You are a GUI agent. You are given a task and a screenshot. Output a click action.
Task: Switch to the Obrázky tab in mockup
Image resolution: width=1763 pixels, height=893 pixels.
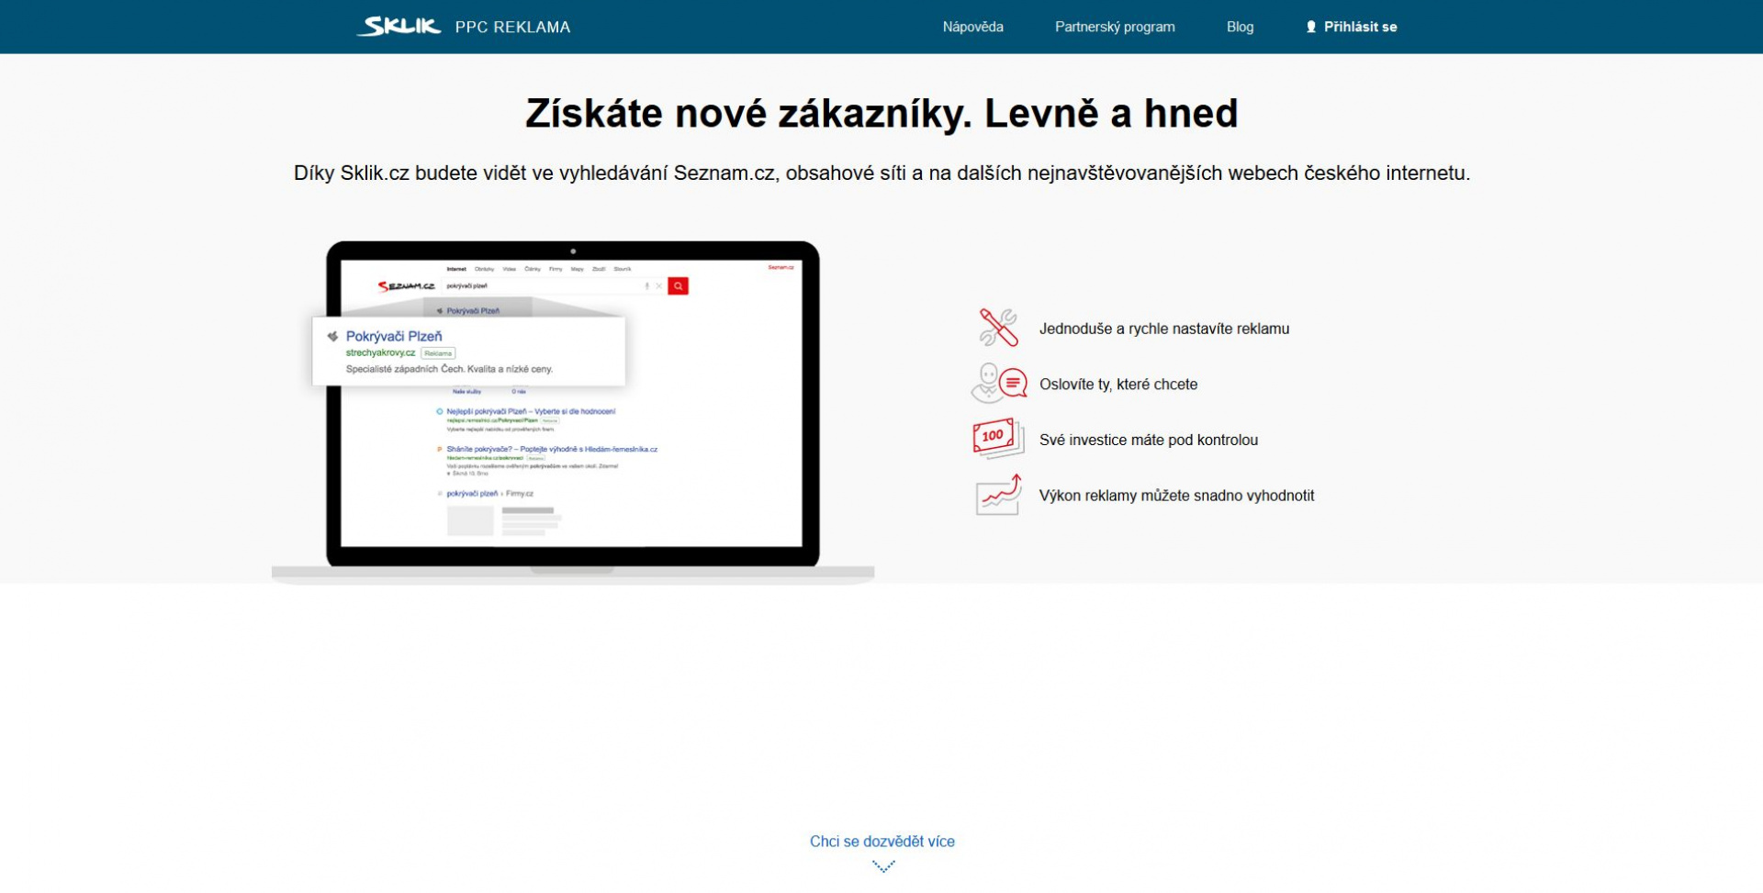tap(485, 269)
